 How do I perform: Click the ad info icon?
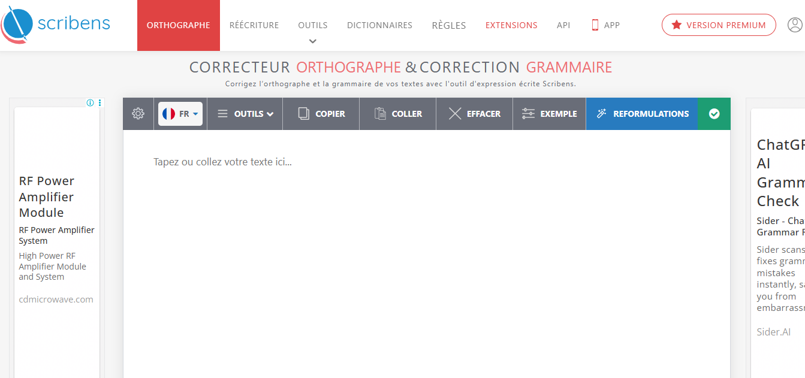pos(90,103)
